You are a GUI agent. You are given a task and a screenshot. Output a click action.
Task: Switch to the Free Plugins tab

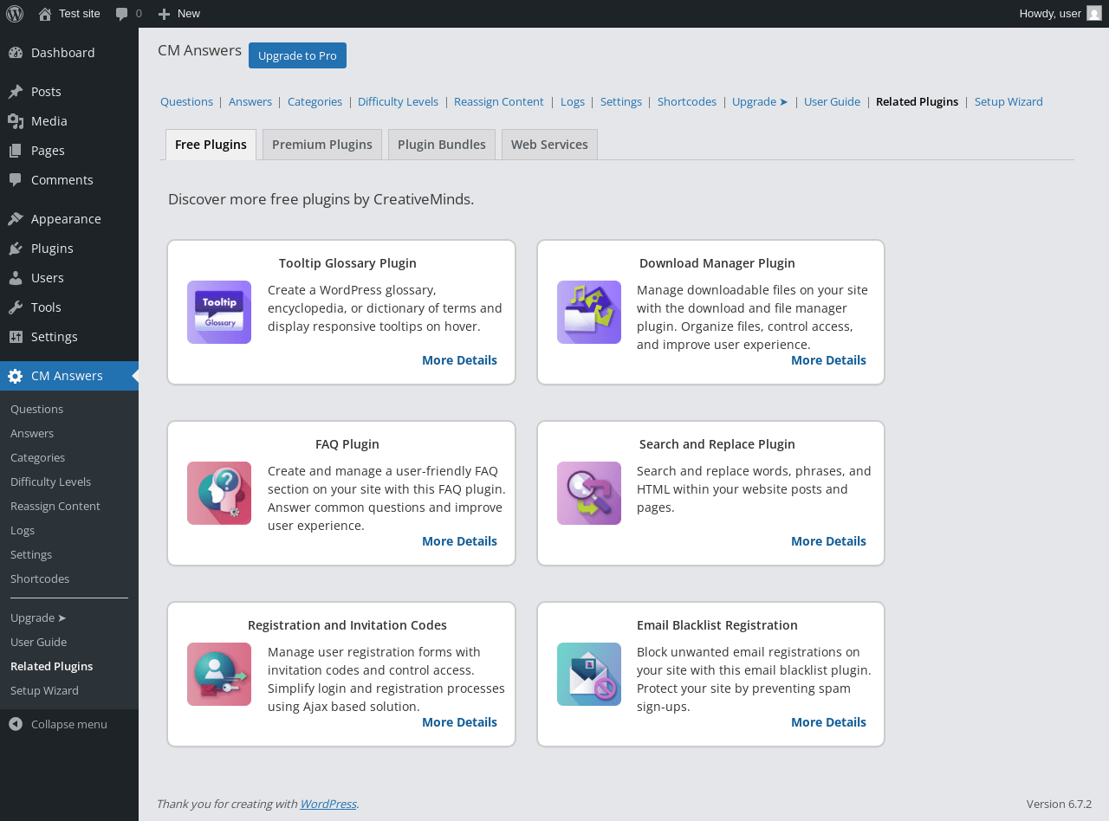[x=211, y=145]
